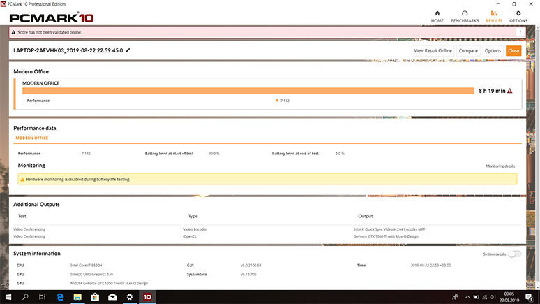Select NVIDIA GeForce GTX 1050 Ti Max-Q GPU value

click(x=109, y=283)
